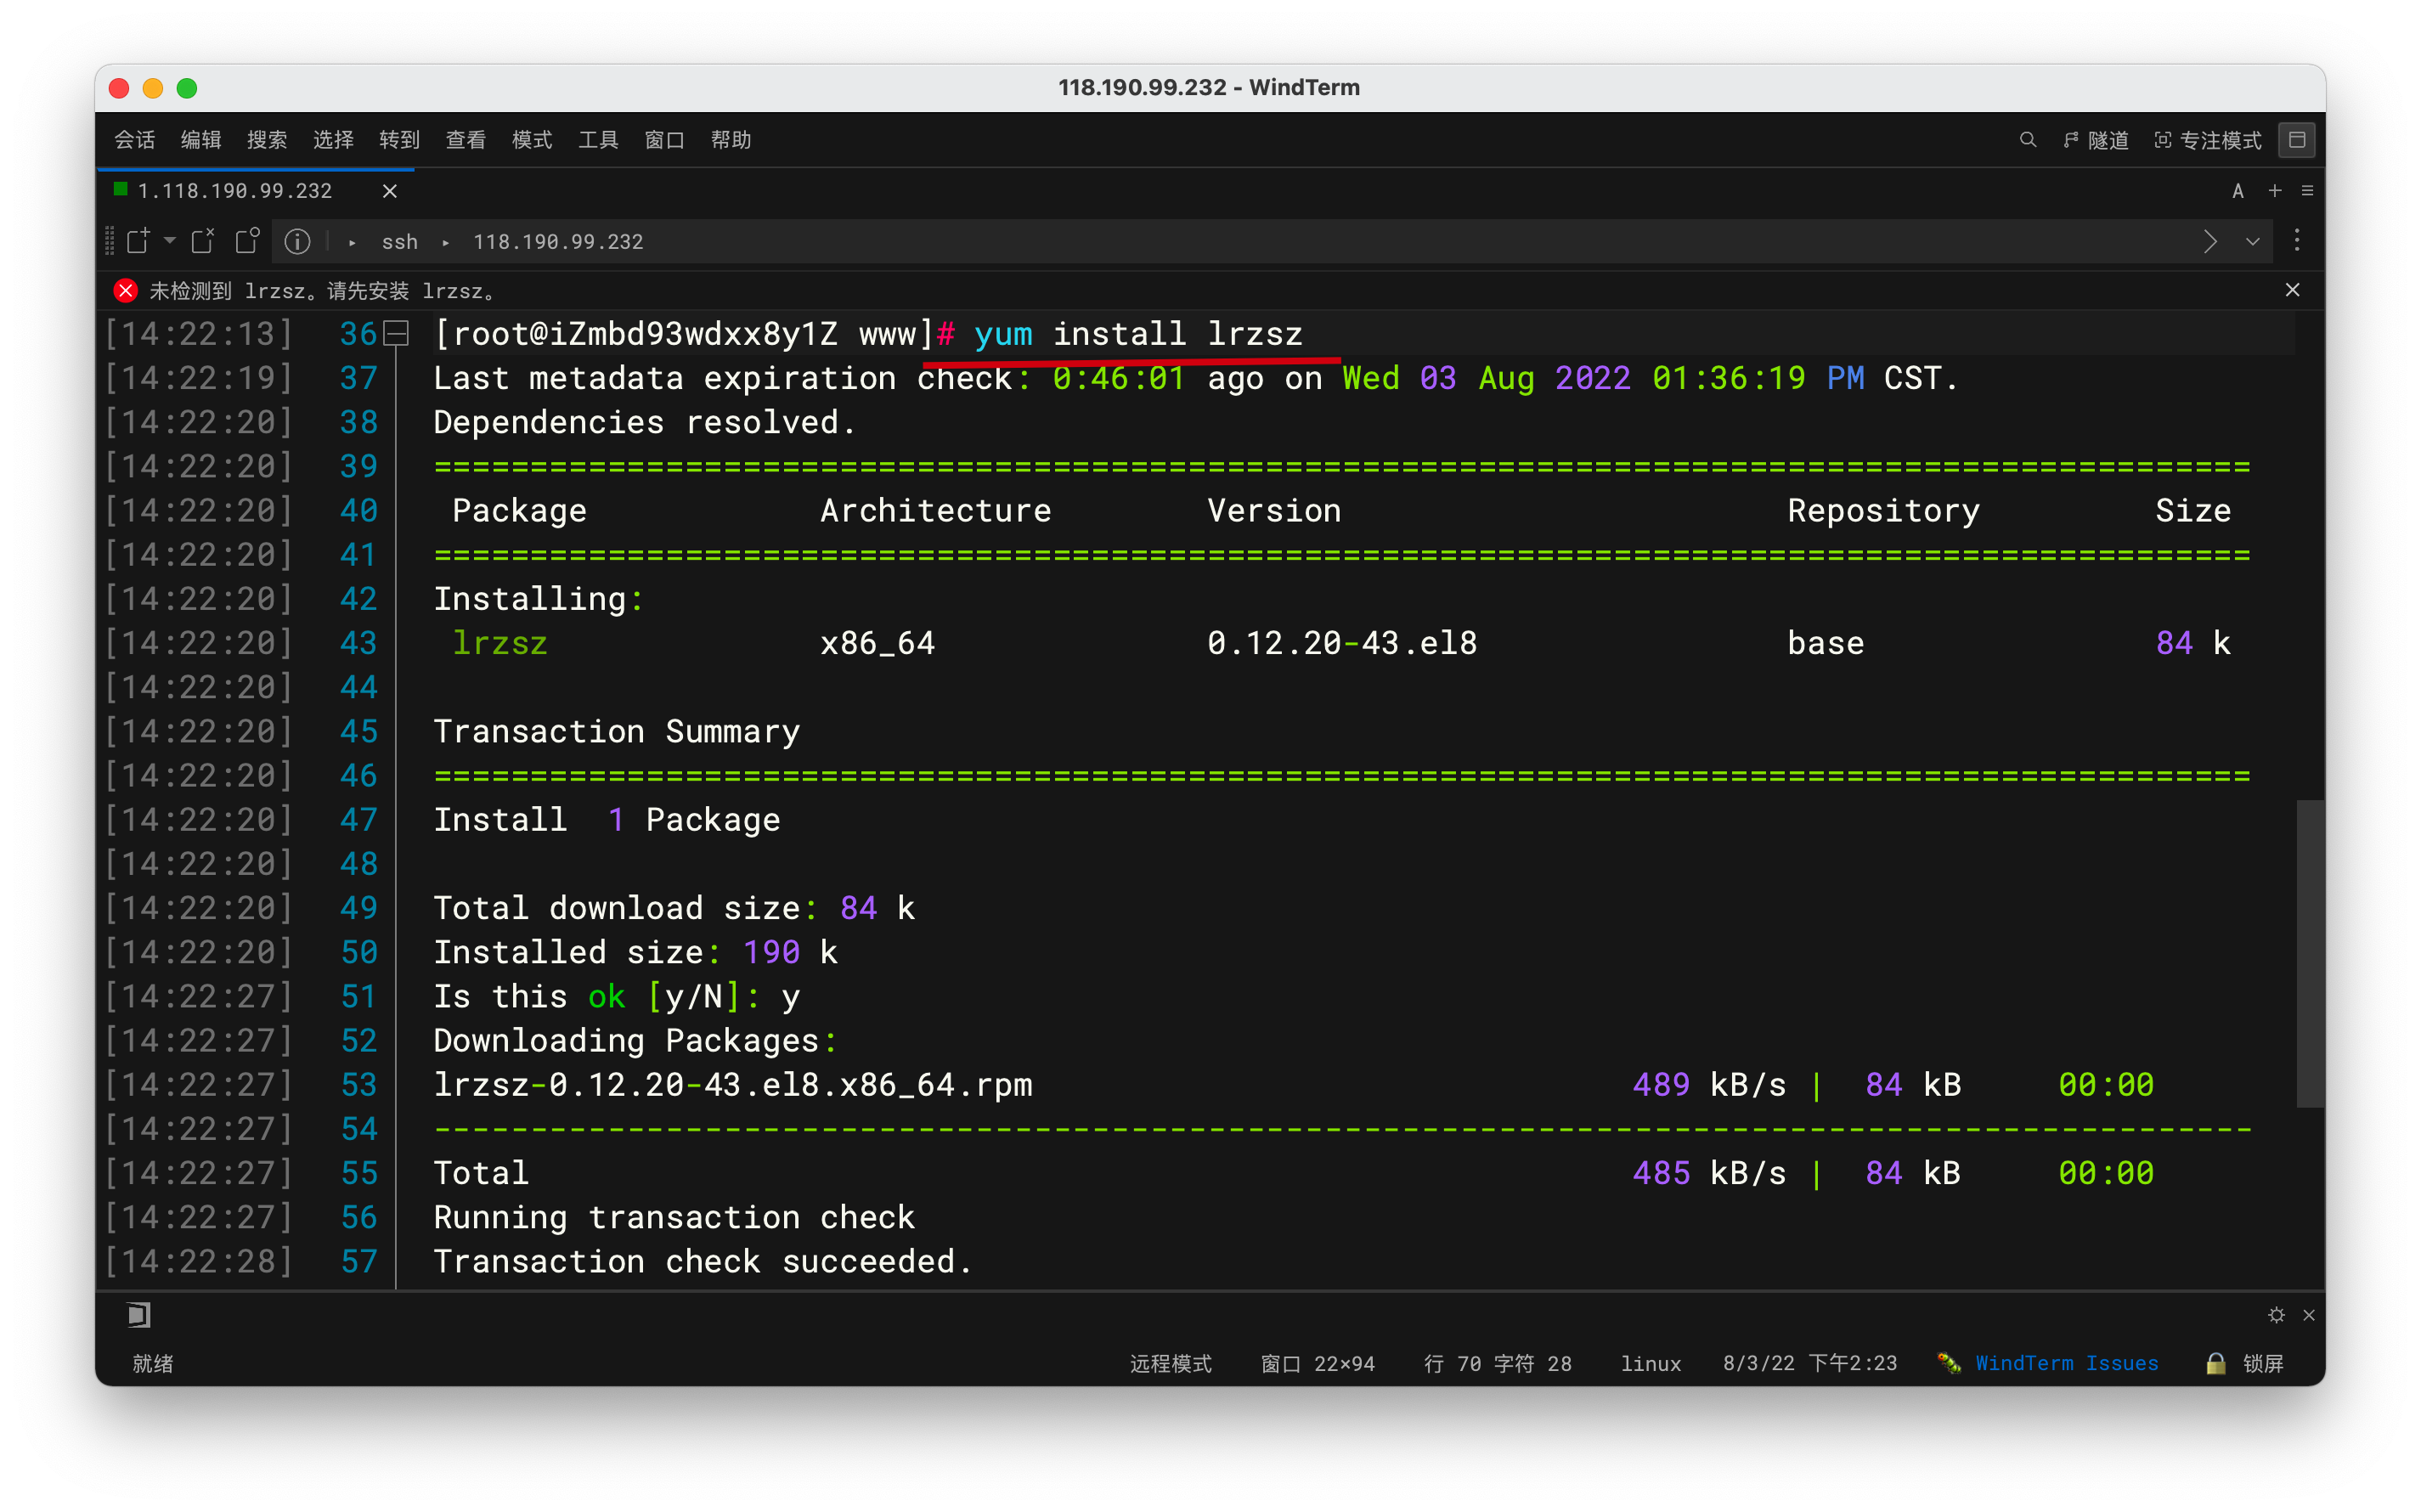The width and height of the screenshot is (2421, 1512).
Task: Open dropdown arrow next to new session
Action: [170, 241]
